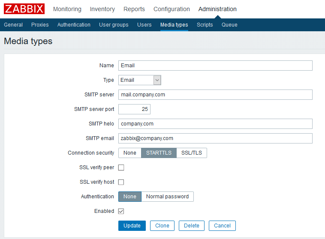Enable SSL verify host checkbox
The image size is (325, 239).
click(x=121, y=182)
